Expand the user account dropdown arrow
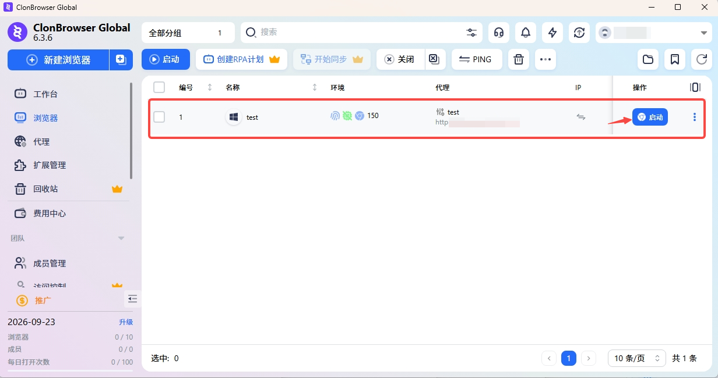This screenshot has width=718, height=378. 703,33
